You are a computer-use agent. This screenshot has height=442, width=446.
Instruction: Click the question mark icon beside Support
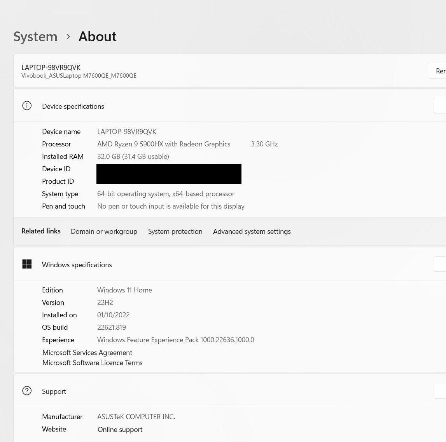27,391
